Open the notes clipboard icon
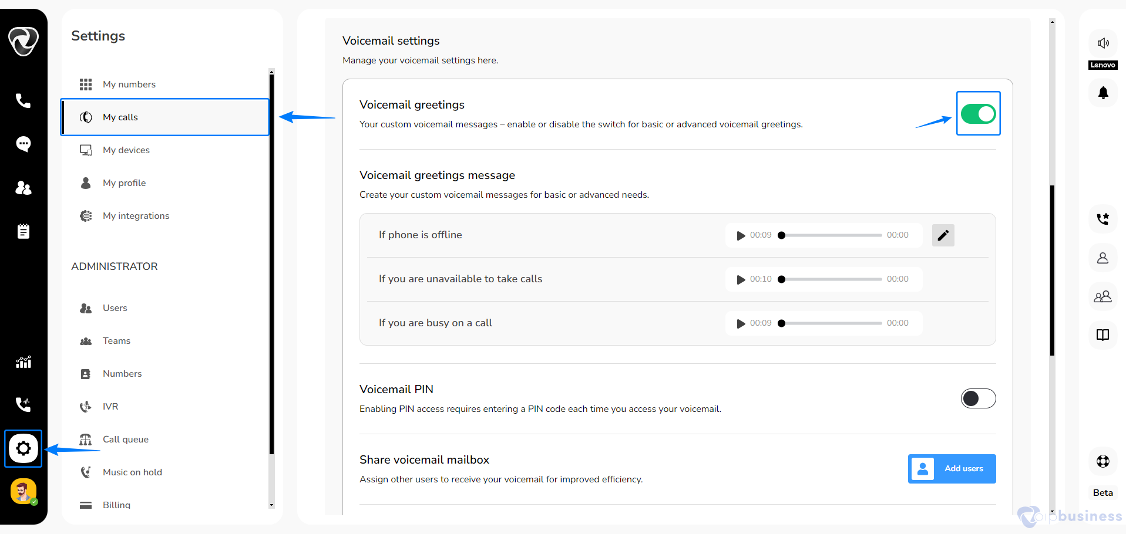1126x534 pixels. [x=23, y=231]
